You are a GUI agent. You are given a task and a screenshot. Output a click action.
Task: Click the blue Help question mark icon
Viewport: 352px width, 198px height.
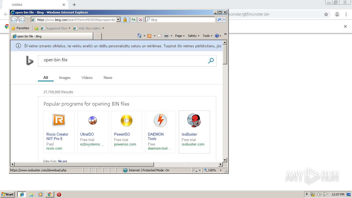pyautogui.click(x=217, y=36)
